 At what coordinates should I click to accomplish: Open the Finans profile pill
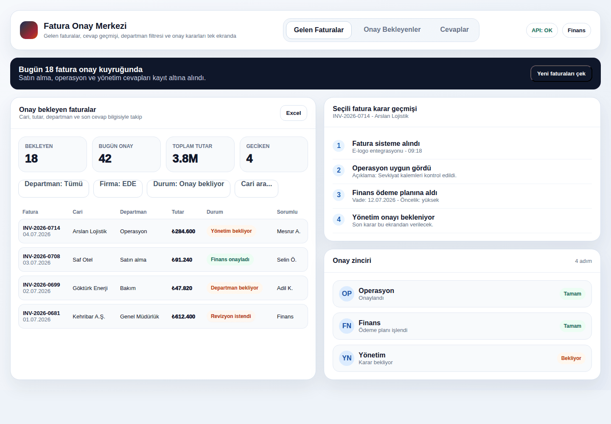tap(576, 31)
